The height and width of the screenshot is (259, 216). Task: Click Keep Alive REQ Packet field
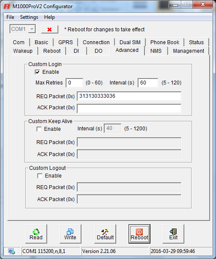click(x=129, y=142)
